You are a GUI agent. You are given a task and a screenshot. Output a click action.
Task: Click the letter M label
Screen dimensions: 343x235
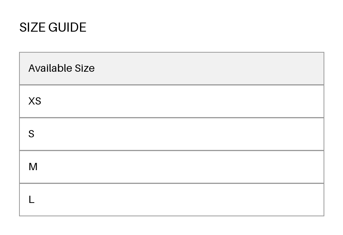click(x=33, y=167)
